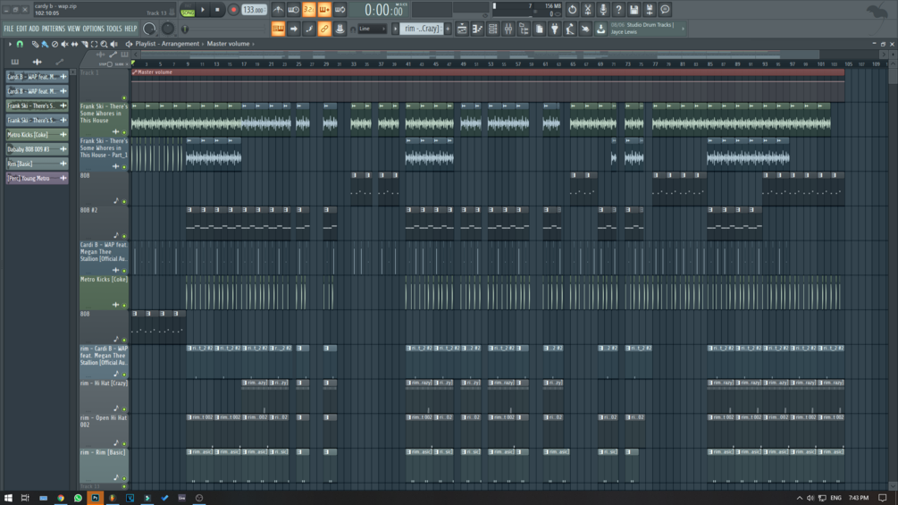Save project with floppy disk icon
898x505 pixels.
tap(634, 10)
